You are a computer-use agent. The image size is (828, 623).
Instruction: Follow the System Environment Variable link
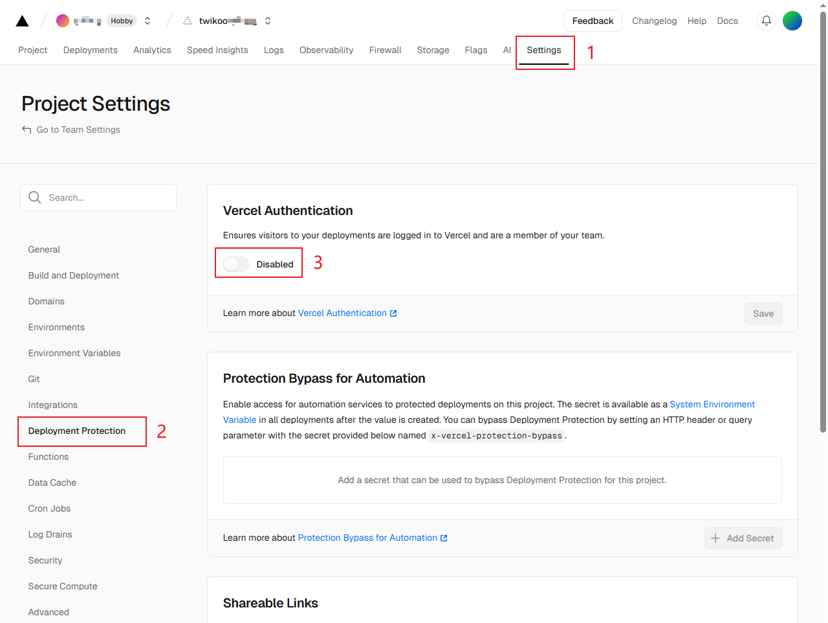(x=712, y=404)
